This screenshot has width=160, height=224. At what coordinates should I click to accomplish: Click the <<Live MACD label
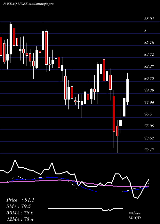pos(135,216)
